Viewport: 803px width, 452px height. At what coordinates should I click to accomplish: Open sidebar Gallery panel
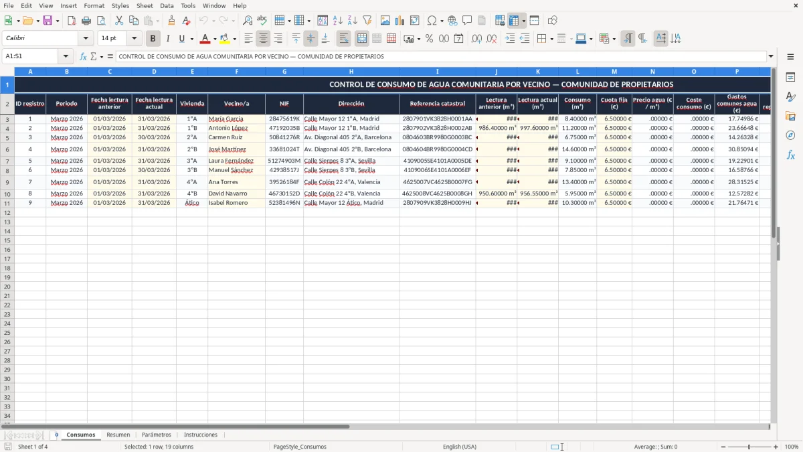point(791,116)
